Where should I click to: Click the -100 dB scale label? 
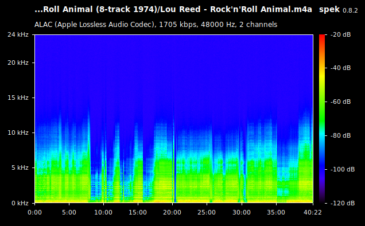tap(343, 169)
